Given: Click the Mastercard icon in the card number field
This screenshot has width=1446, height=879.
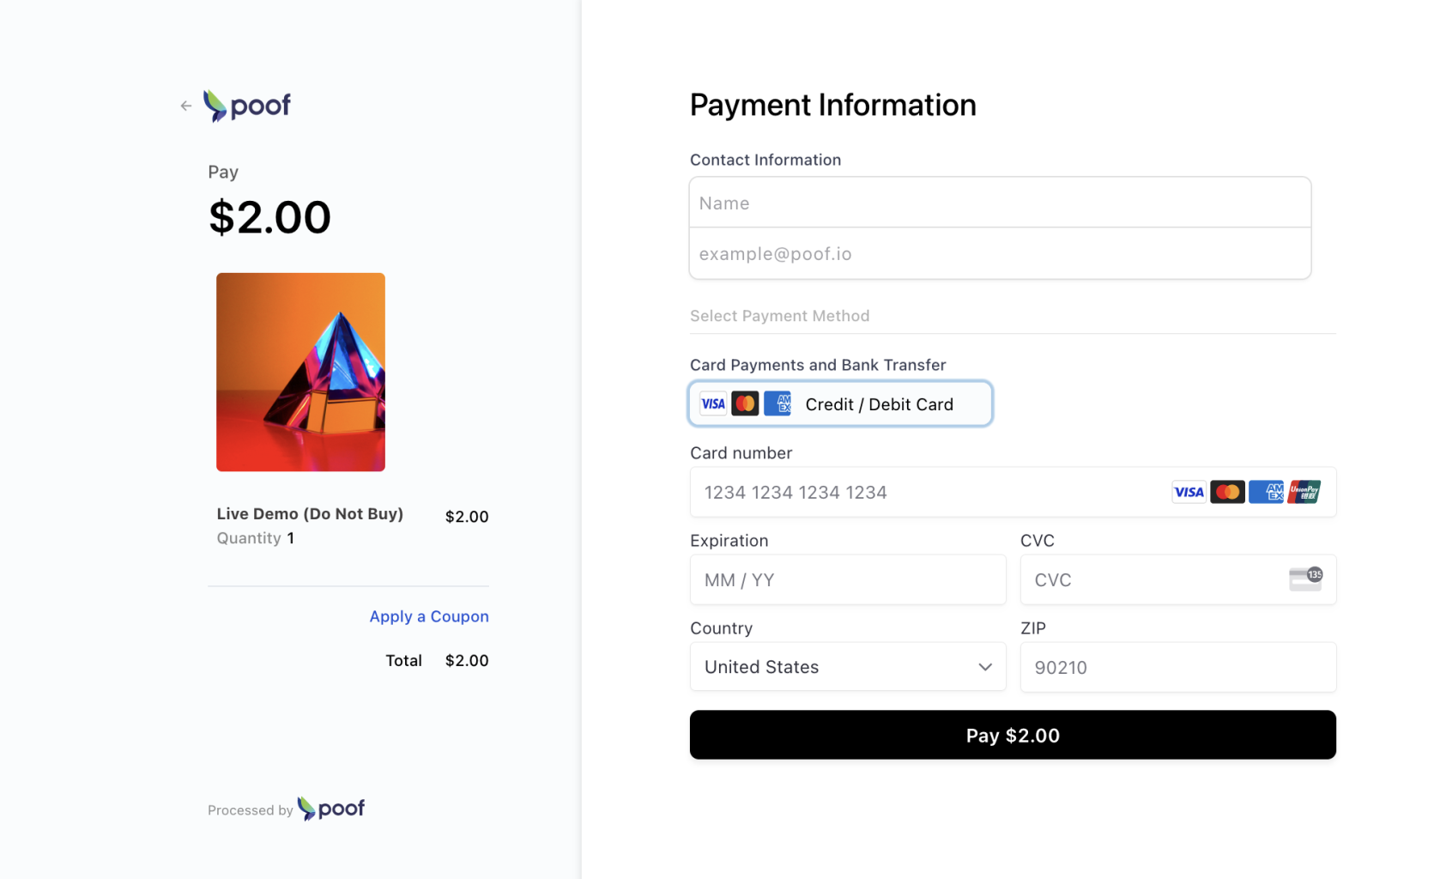Looking at the screenshot, I should click(1227, 492).
